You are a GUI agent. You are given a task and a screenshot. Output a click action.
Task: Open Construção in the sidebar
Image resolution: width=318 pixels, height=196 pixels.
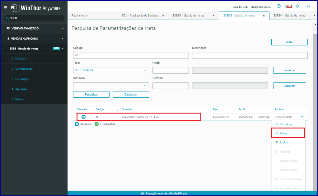coord(22,79)
